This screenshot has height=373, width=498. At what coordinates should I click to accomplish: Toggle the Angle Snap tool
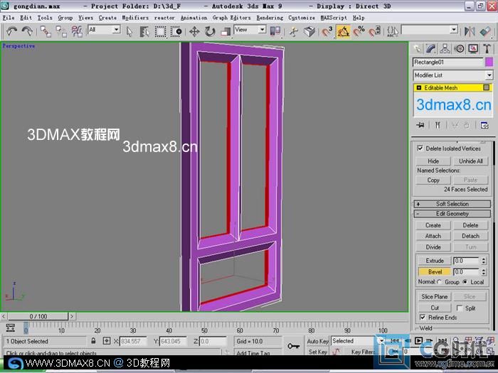pyautogui.click(x=343, y=31)
